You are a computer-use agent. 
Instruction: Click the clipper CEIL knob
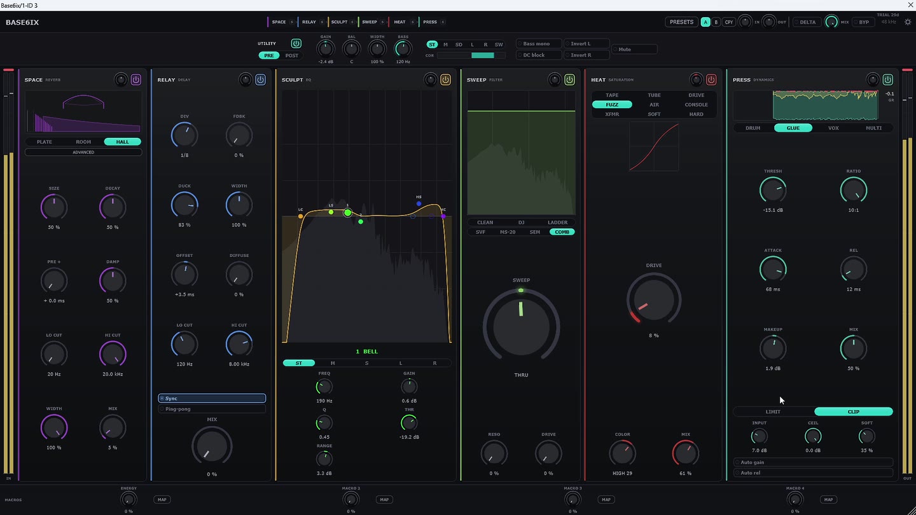(813, 436)
